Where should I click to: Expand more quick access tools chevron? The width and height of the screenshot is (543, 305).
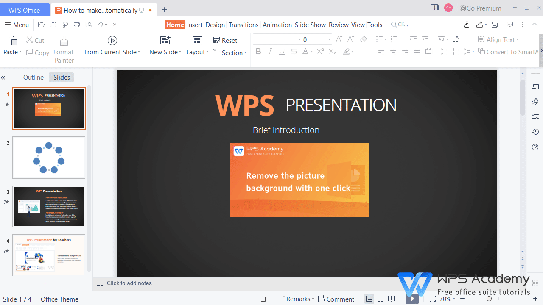click(x=114, y=25)
